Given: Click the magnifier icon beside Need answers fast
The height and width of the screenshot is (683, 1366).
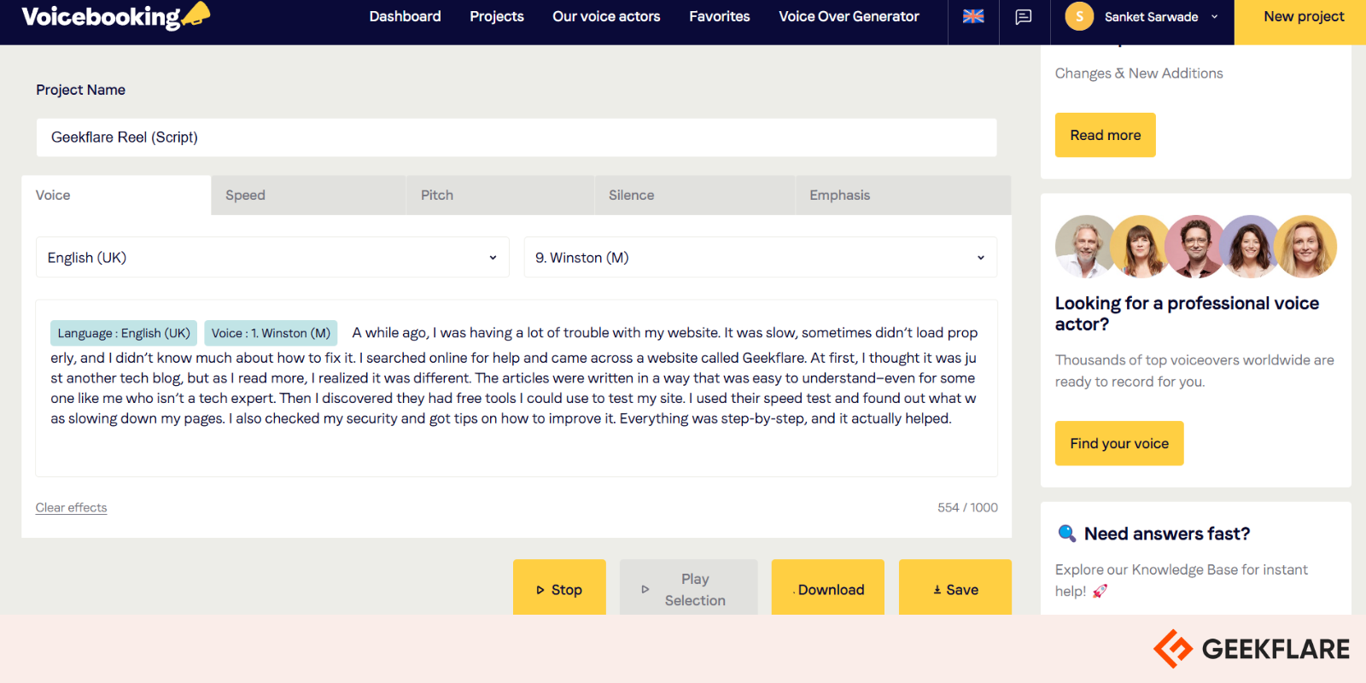Looking at the screenshot, I should coord(1066,534).
